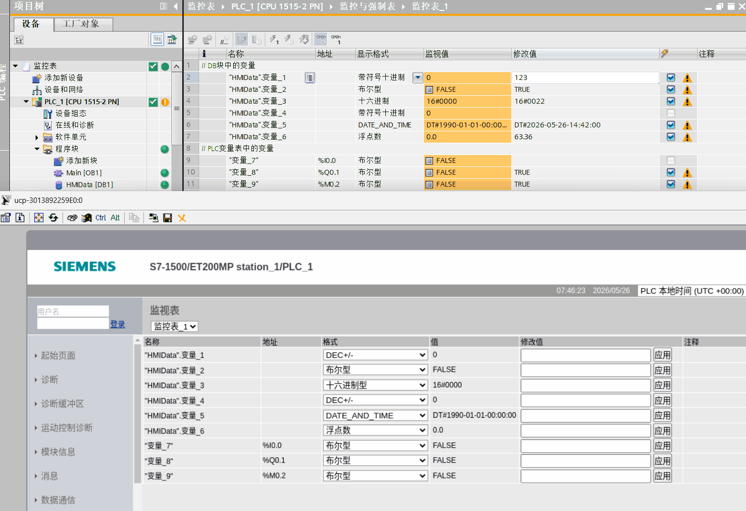This screenshot has width=746, height=511.
Task: Click the column layout icon in 项目树 header
Action: click(164, 6)
